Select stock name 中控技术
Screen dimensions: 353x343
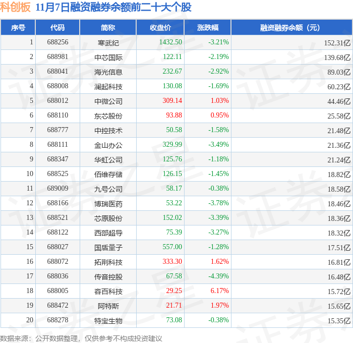pos(108,131)
